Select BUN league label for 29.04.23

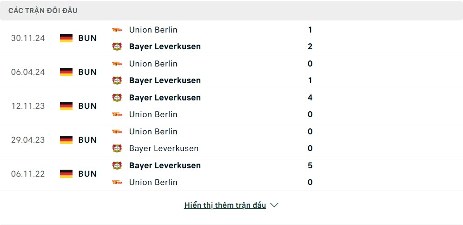[x=87, y=140]
